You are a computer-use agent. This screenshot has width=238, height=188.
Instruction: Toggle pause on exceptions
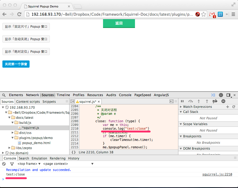click(223, 101)
